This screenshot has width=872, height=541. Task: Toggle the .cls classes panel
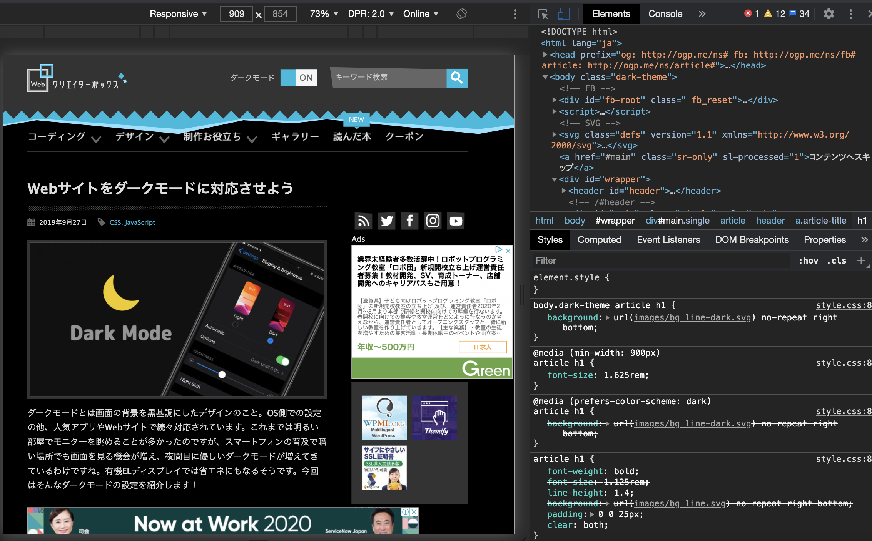(836, 261)
